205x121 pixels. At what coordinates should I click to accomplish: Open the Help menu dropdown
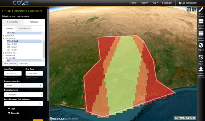coord(155,3)
